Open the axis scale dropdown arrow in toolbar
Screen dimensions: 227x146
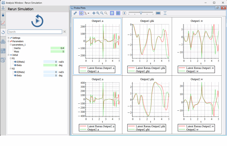89,13
